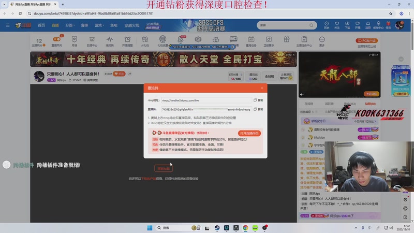Open the hamburger menu in Douyu header
The width and height of the screenshot is (414, 233).
(x=8, y=25)
